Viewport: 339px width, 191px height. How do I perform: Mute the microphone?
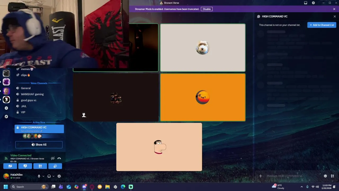[39, 176]
